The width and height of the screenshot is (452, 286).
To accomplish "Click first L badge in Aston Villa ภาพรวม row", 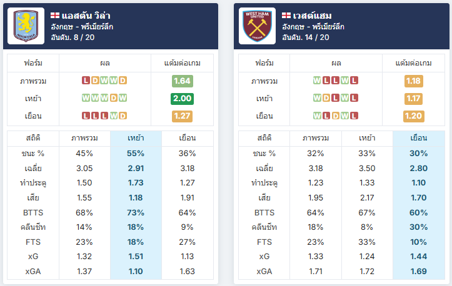I will 86,81.
